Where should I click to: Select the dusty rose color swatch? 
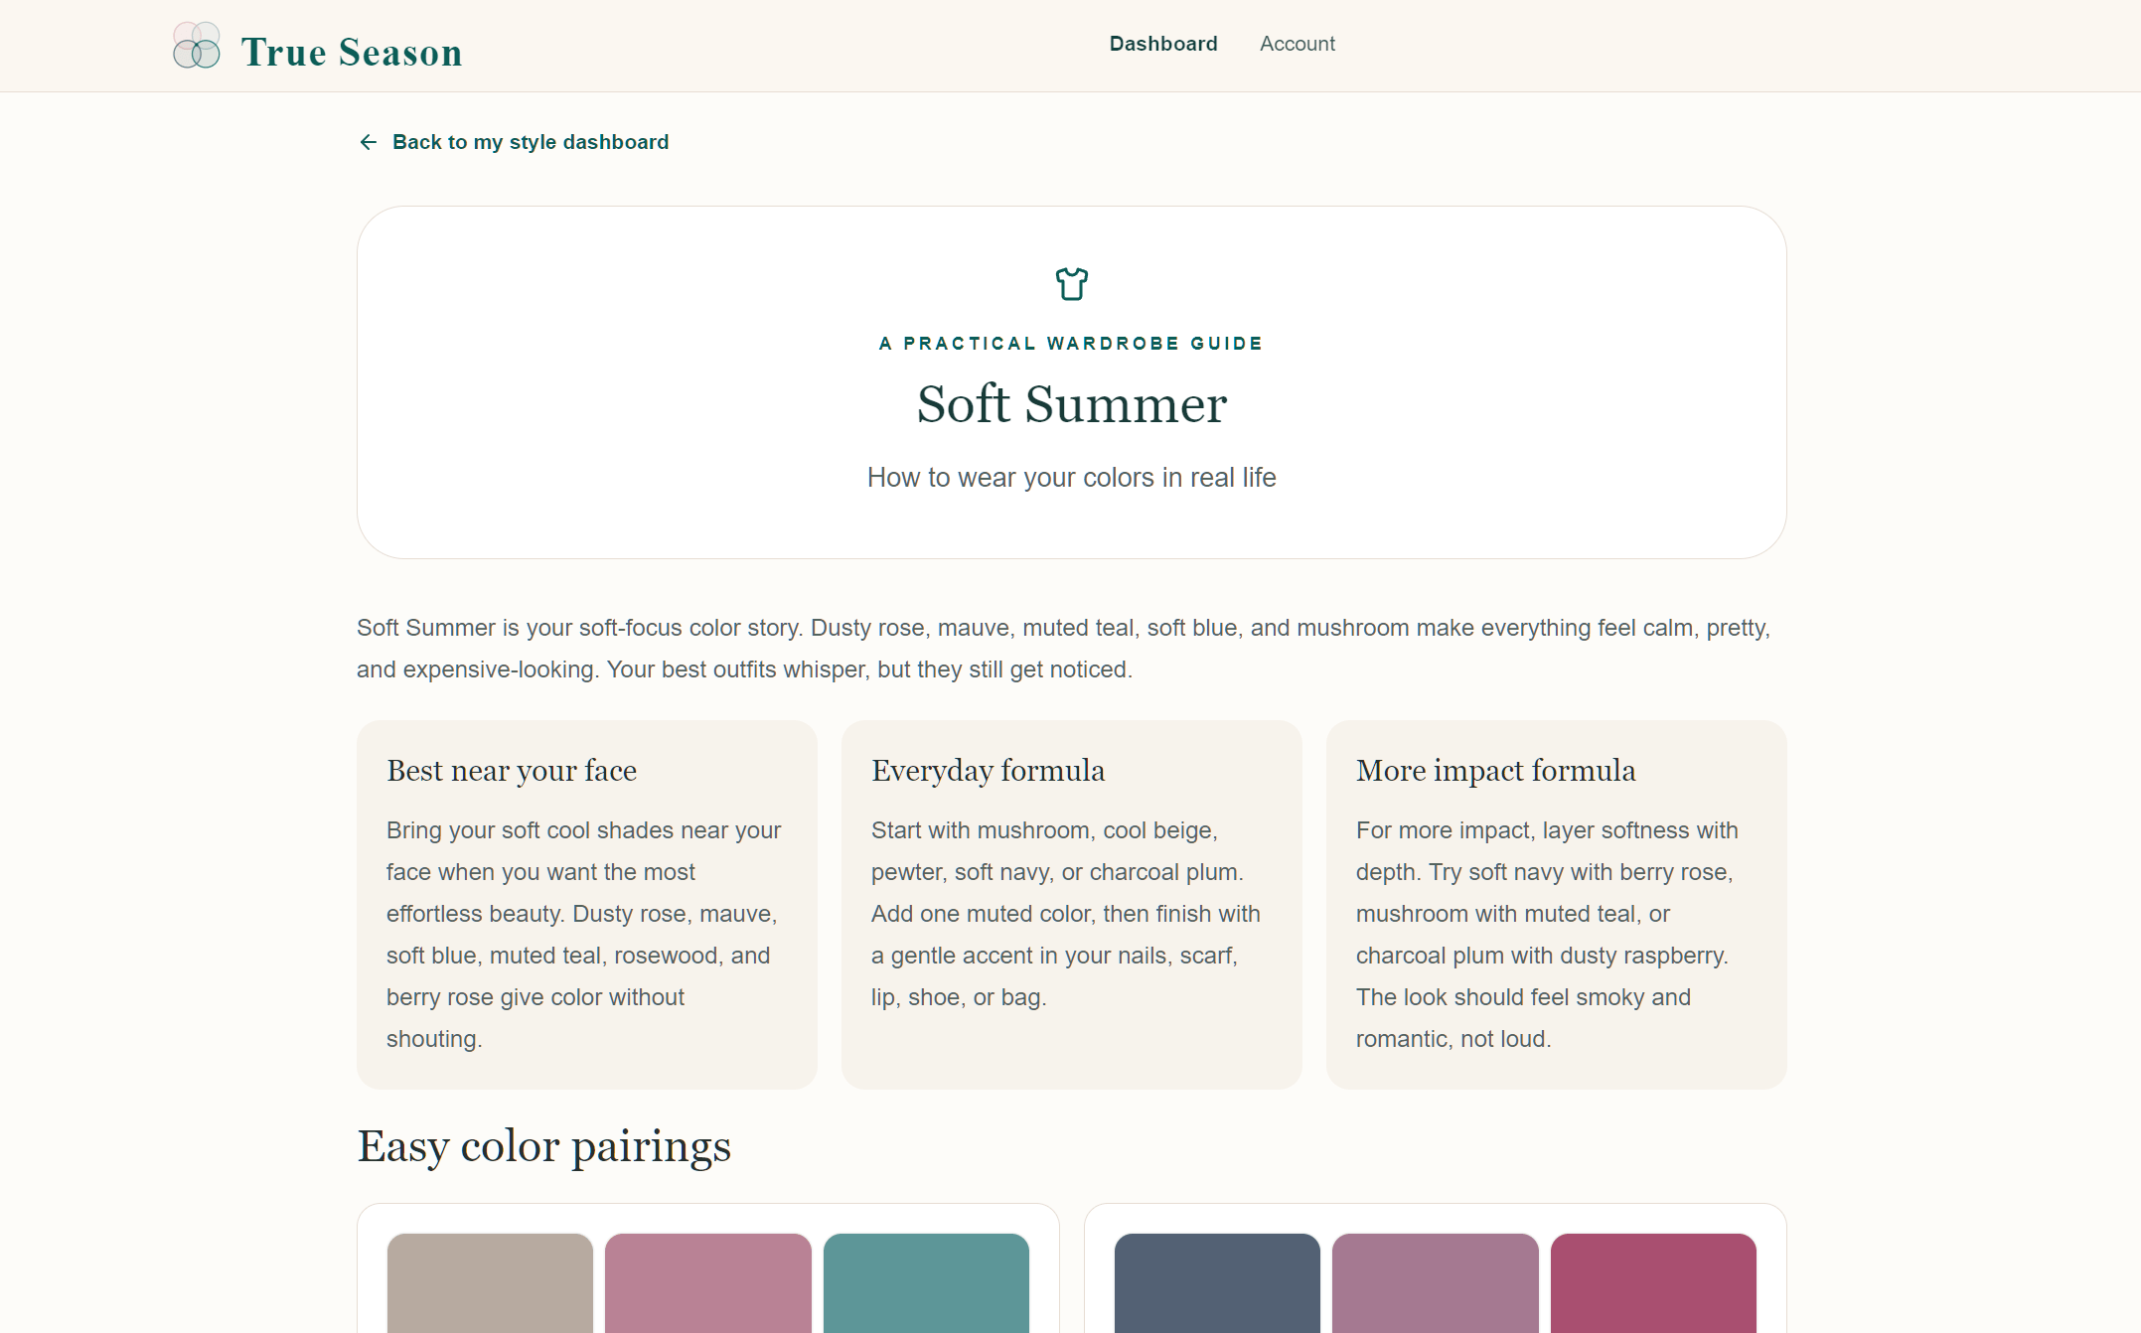click(x=708, y=1282)
